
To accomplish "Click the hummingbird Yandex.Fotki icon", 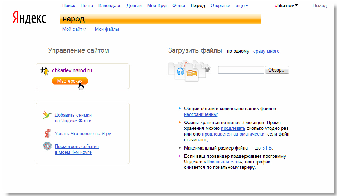I will (x=47, y=115).
